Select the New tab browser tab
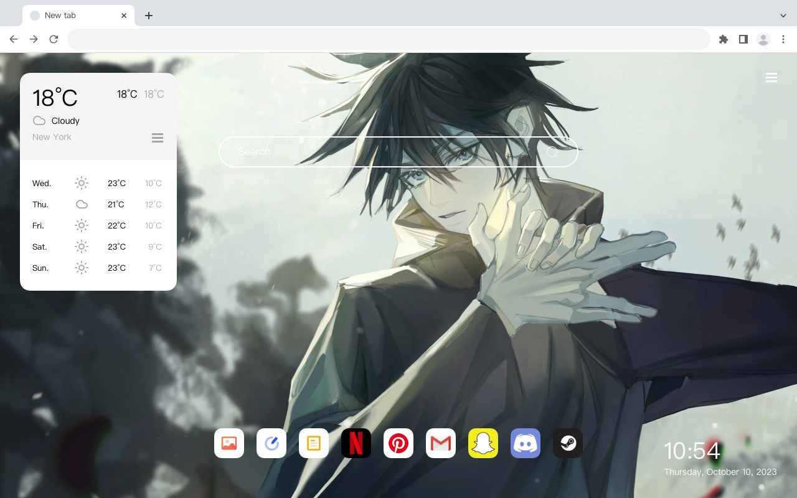The width and height of the screenshot is (797, 498). (78, 16)
